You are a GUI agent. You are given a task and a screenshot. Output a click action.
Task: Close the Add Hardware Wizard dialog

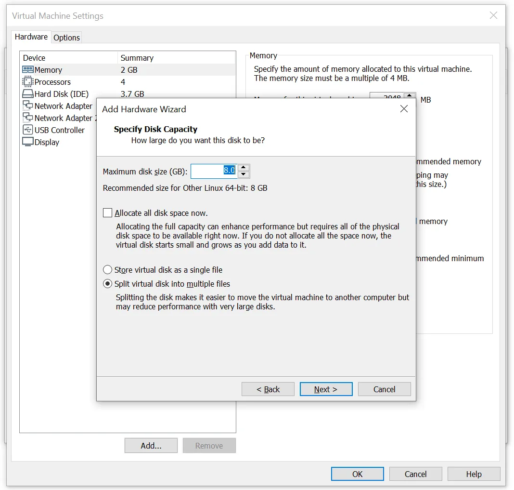pyautogui.click(x=404, y=109)
